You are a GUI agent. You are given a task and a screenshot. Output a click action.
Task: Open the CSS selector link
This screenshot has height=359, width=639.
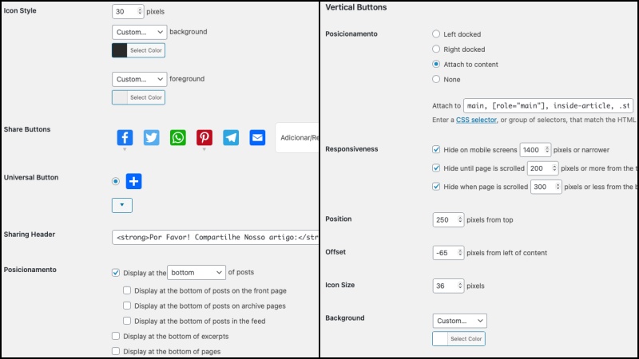click(476, 120)
